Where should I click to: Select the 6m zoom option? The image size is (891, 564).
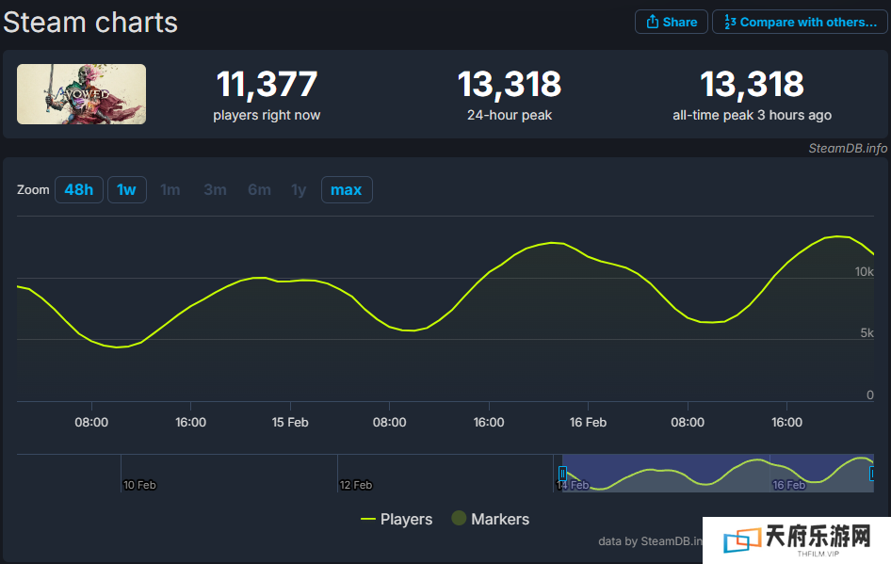point(259,189)
